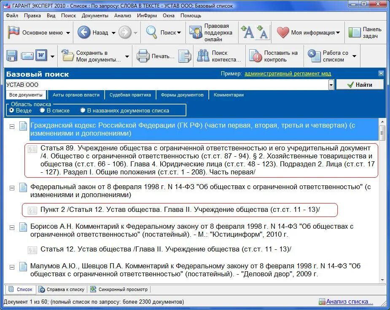390x310 pixels.
Task: Increase font size with large A icon
Action: click(247, 32)
